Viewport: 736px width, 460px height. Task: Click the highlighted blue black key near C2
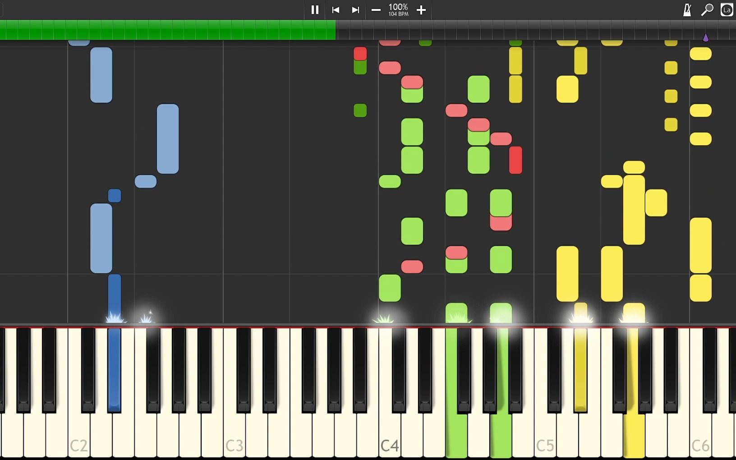[114, 370]
